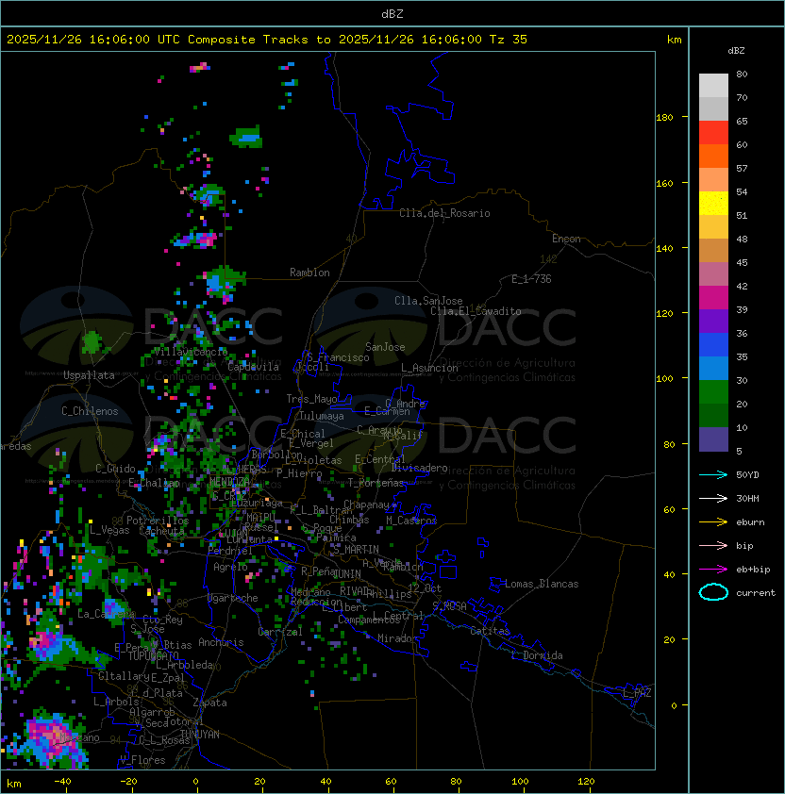Select the light blue 35–30 dBZ swatch

pyautogui.click(x=713, y=368)
